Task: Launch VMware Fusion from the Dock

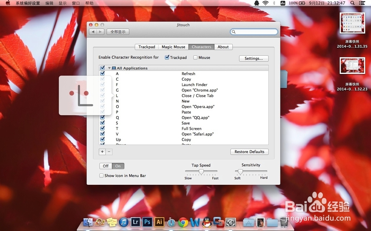Action: click(x=219, y=222)
